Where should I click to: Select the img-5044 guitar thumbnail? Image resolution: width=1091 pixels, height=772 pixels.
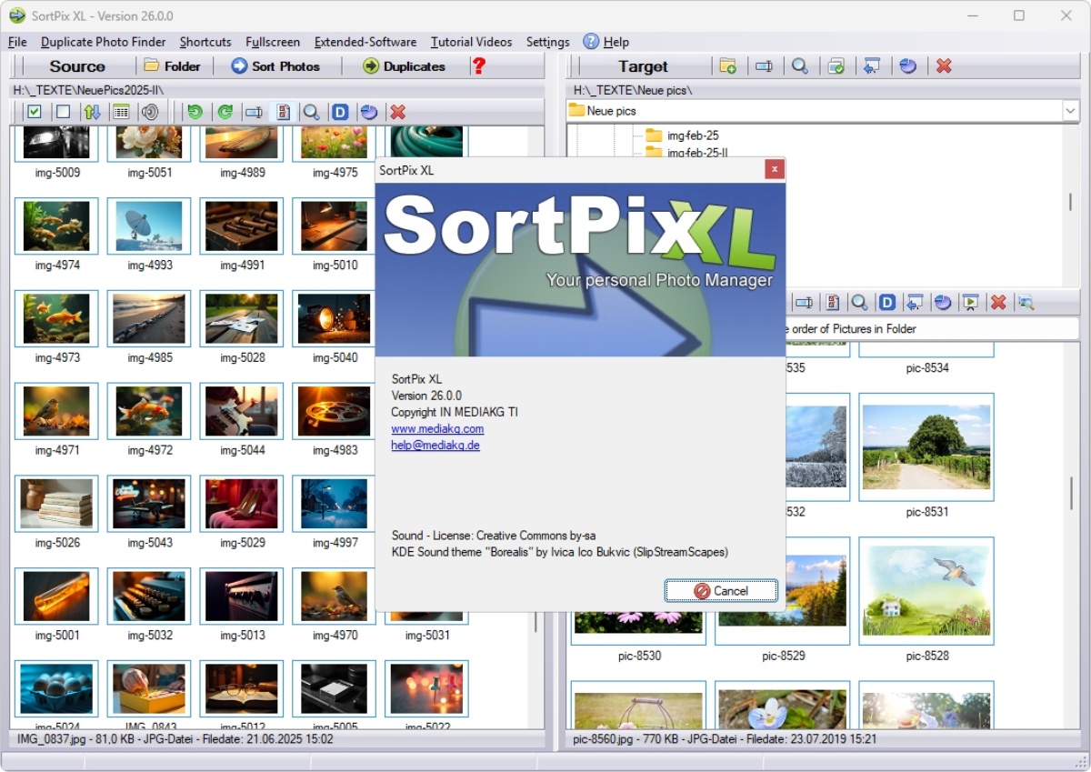(243, 411)
